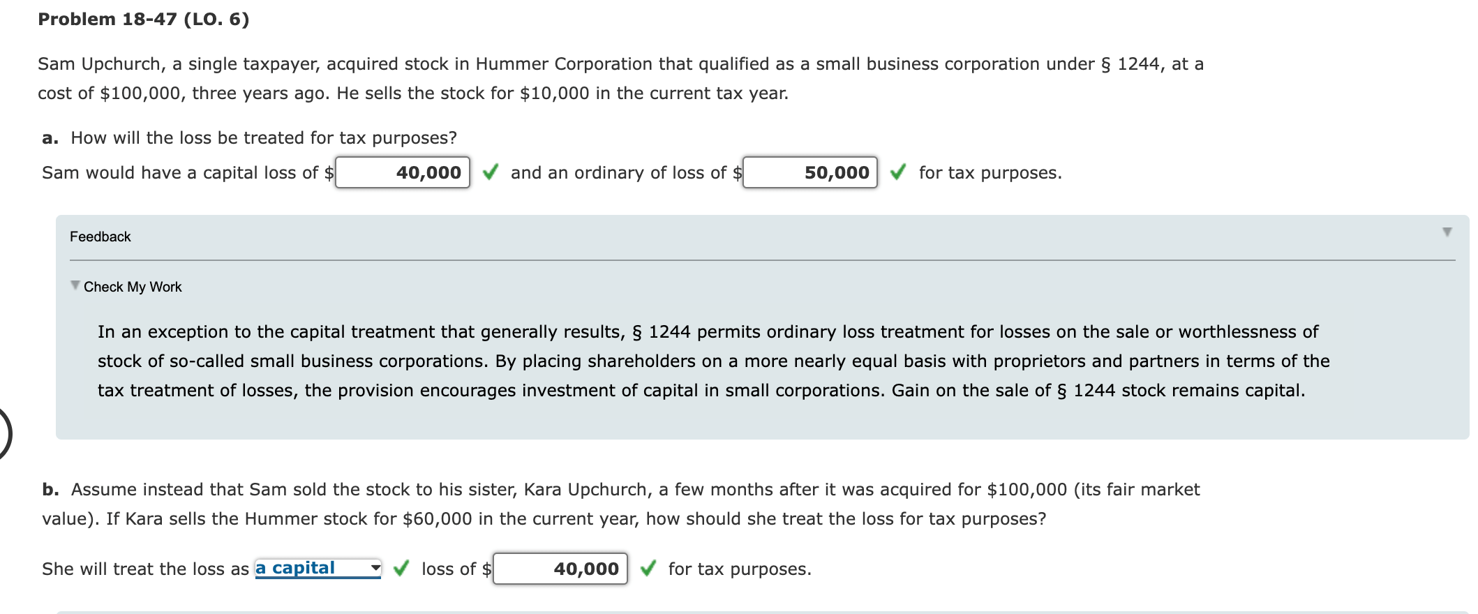This screenshot has height=614, width=1478.
Task: Click the part b question text
Action: 621,504
